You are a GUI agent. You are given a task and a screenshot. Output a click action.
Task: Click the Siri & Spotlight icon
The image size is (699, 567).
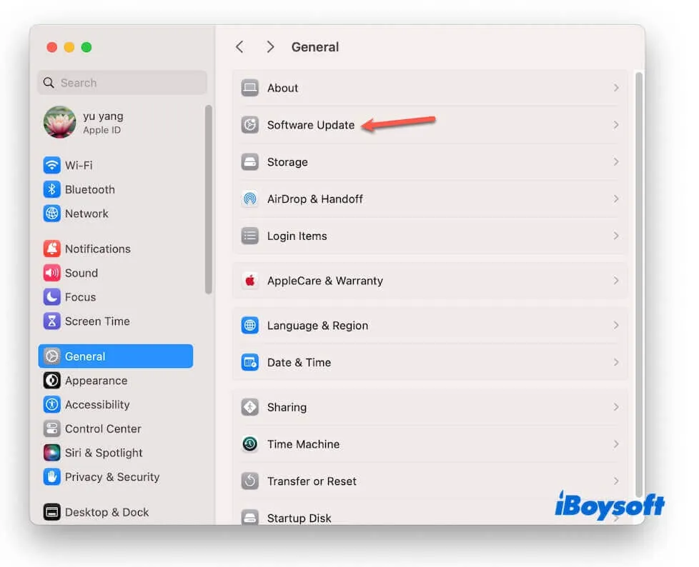51,453
